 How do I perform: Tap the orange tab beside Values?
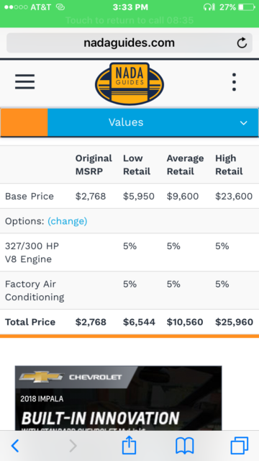click(x=24, y=122)
